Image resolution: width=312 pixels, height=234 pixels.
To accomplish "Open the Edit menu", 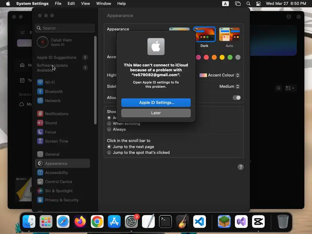I will point(71,4).
